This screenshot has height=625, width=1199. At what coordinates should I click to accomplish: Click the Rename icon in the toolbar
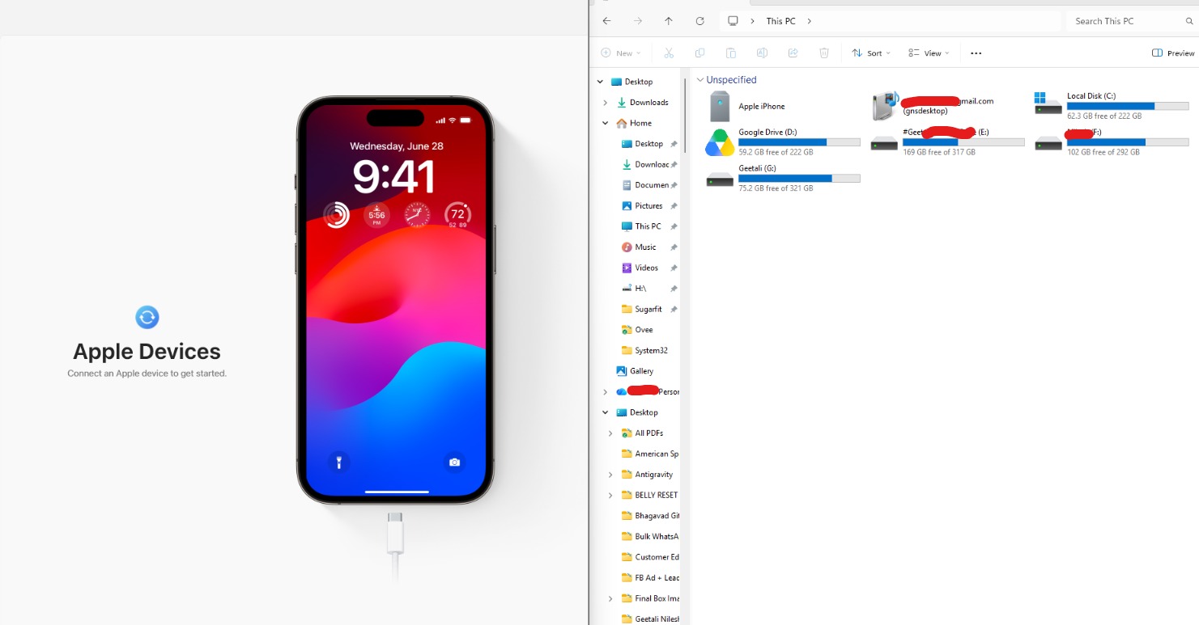click(762, 53)
